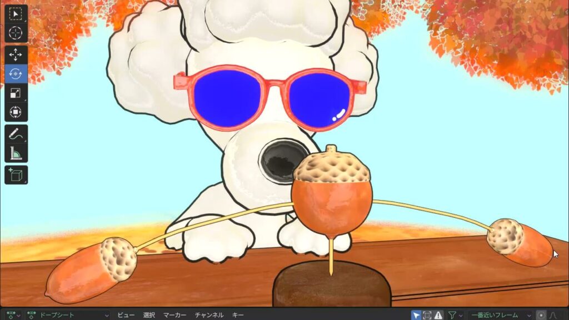Open the ドープシート mode dropdown
The height and width of the screenshot is (320, 569).
(x=67, y=315)
